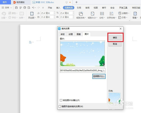Click the 纸张大小 paper size icon
Viewport: 141px width, 113px height.
pos(92,14)
